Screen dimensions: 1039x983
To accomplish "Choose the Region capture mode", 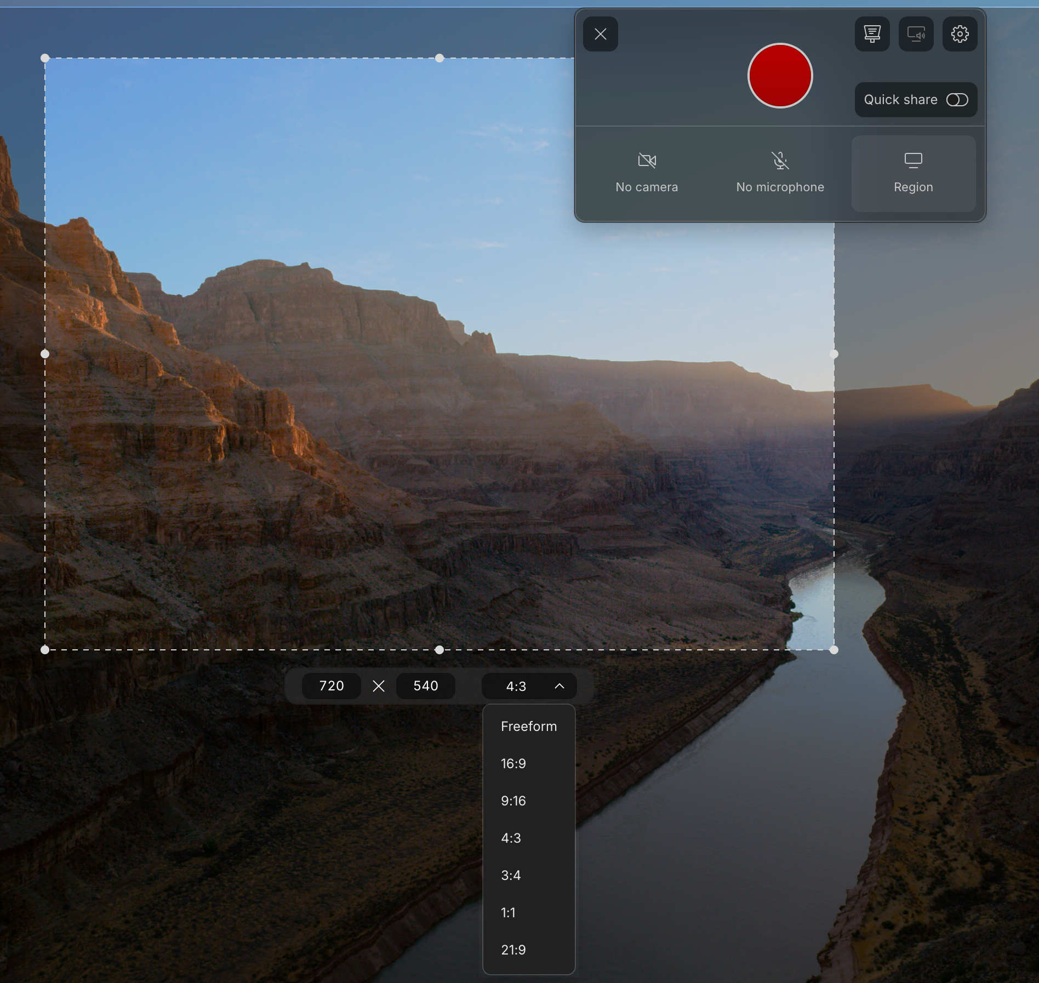I will pyautogui.click(x=914, y=173).
